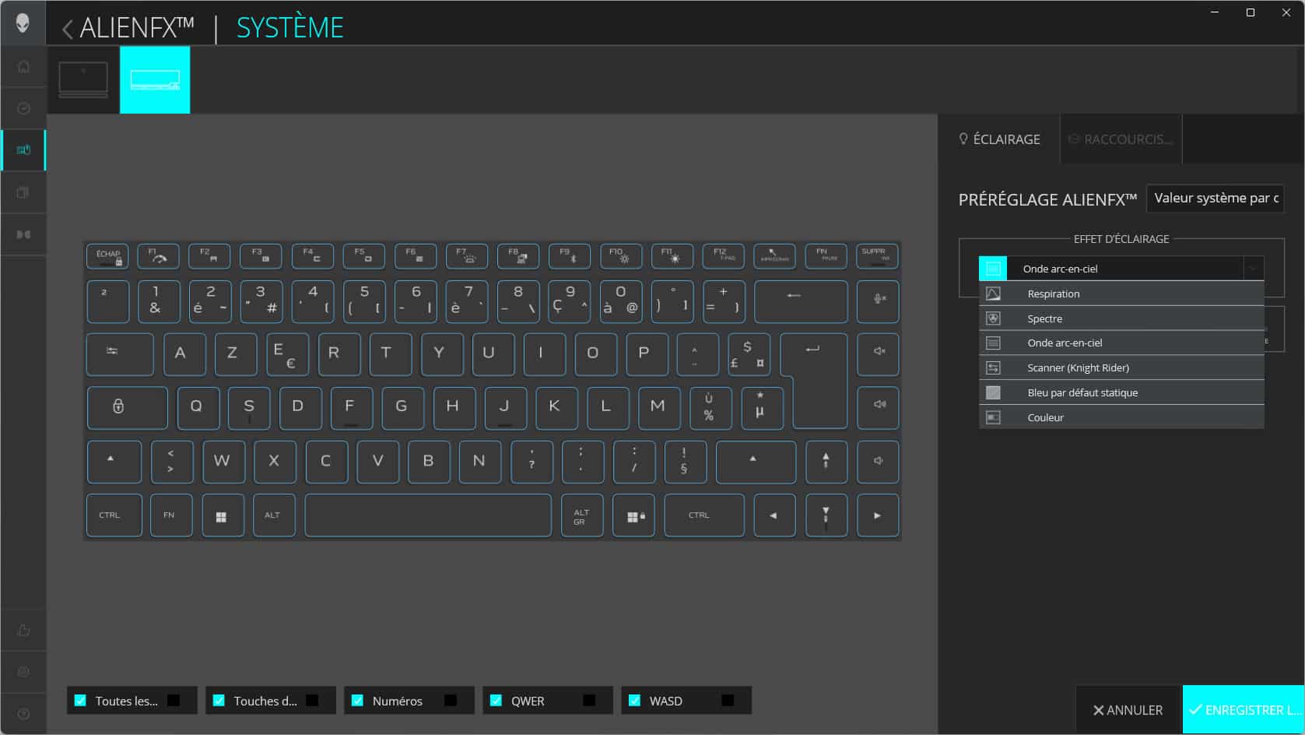This screenshot has width=1305, height=735.
Task: Open the help question mark icon
Action: [23, 714]
